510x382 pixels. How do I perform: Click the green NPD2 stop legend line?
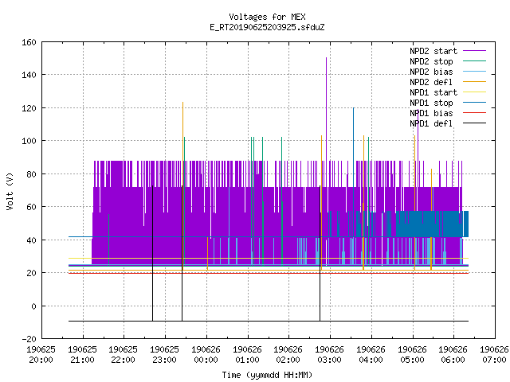(475, 61)
